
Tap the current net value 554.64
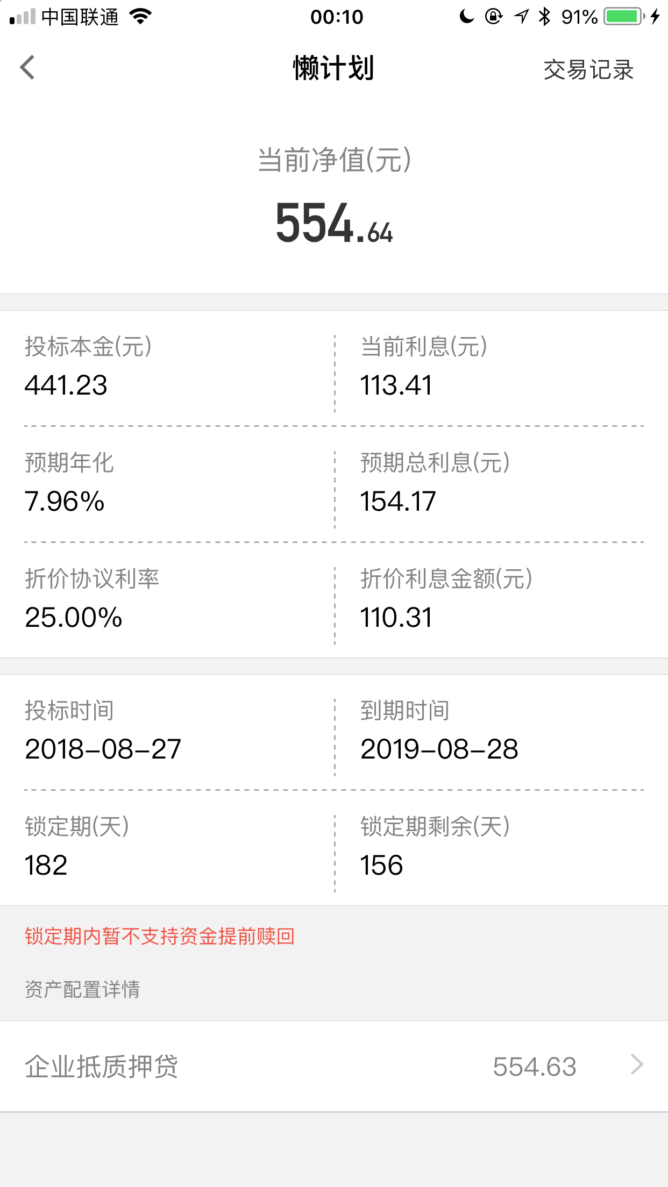coord(334,224)
